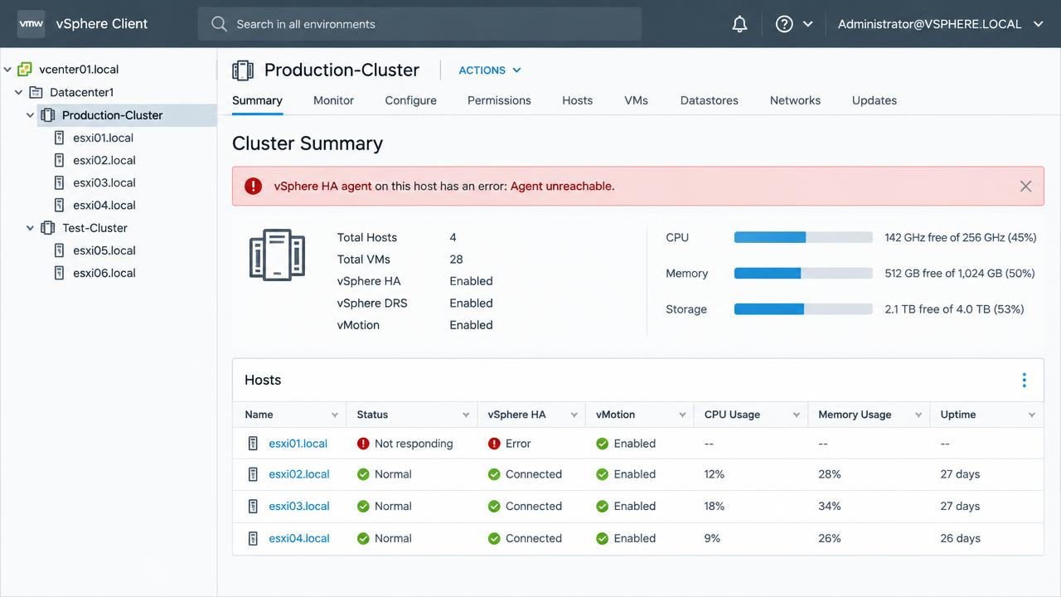Open the Memory Usage column filter arrow
1061x597 pixels.
click(918, 415)
